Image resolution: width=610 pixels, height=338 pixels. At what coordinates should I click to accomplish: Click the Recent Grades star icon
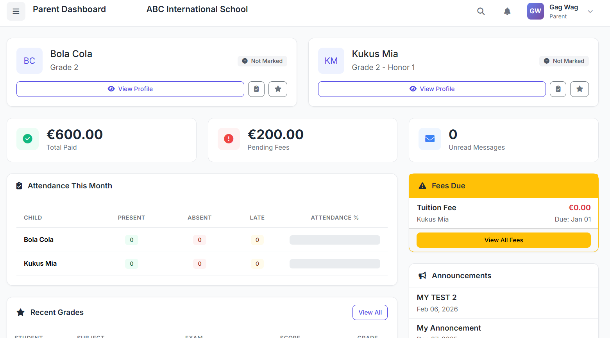tap(21, 312)
